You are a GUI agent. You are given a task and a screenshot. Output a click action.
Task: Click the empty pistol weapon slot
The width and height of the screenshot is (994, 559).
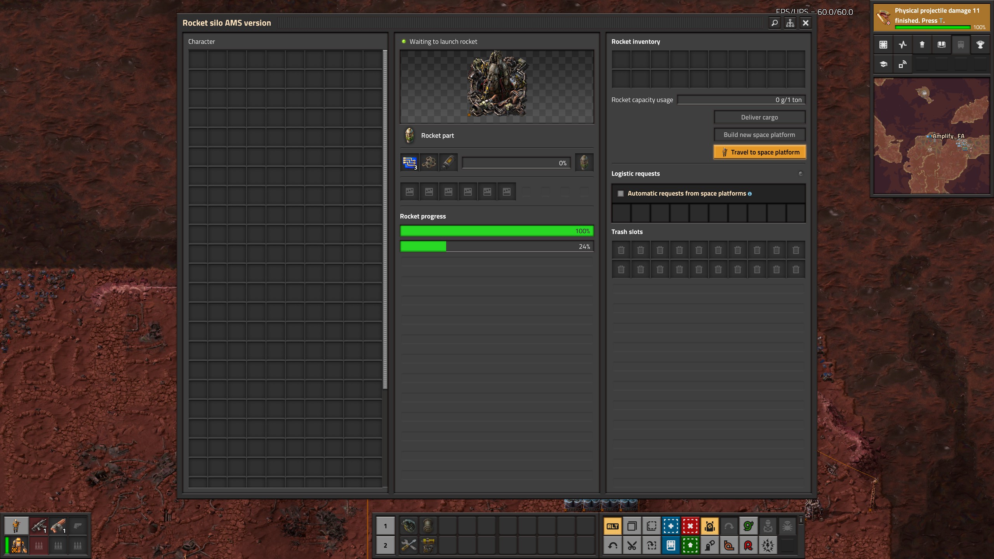pyautogui.click(x=78, y=526)
